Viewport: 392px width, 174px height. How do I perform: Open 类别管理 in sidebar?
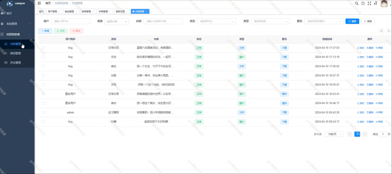click(17, 53)
